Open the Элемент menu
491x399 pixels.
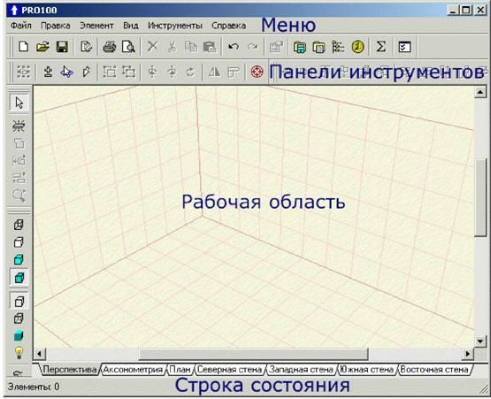(x=96, y=26)
